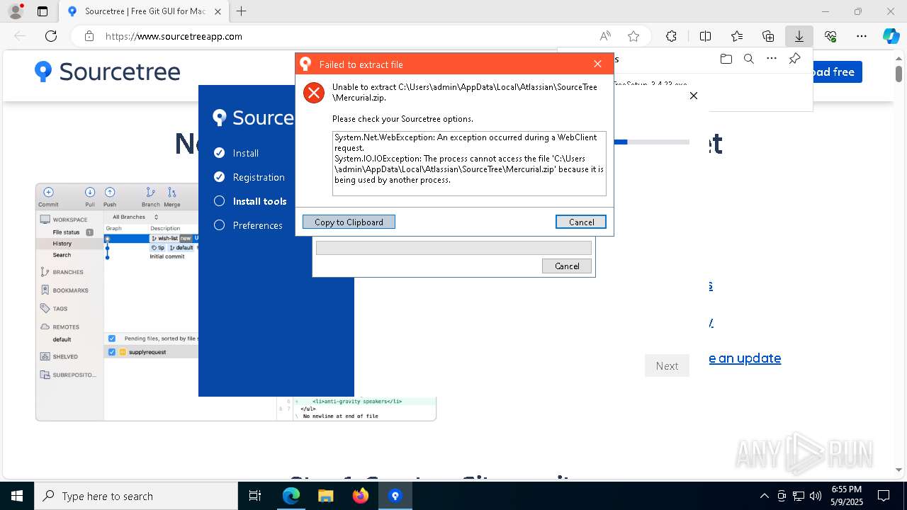
Task: Open Windows Start menu
Action: click(x=17, y=496)
